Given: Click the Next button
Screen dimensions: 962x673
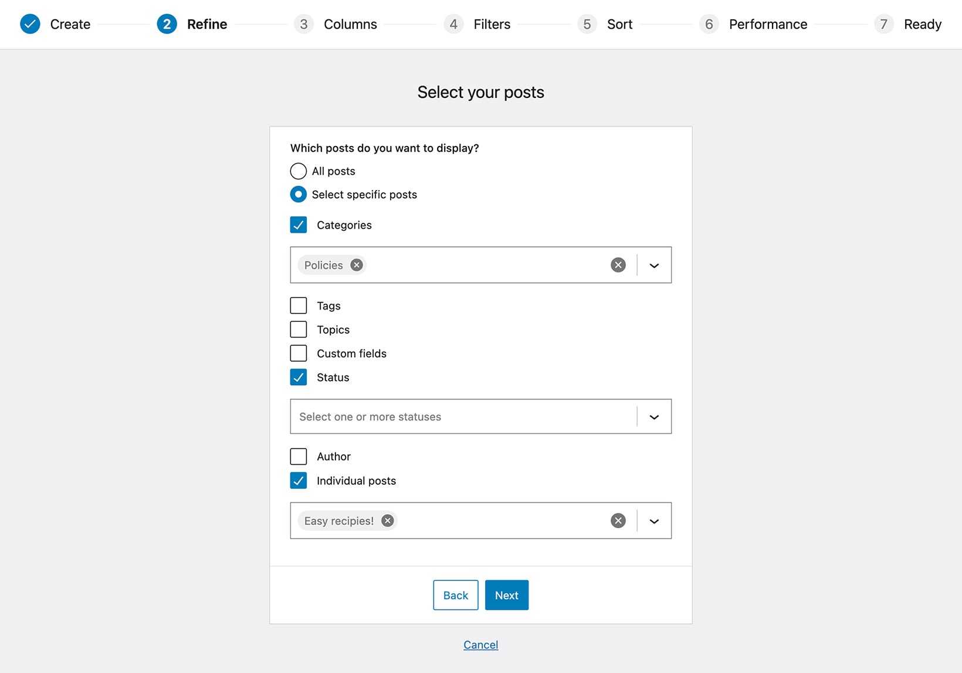Looking at the screenshot, I should (506, 595).
